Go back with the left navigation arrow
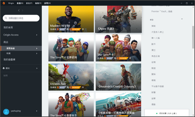The image size is (195, 117). (x=19, y=10)
